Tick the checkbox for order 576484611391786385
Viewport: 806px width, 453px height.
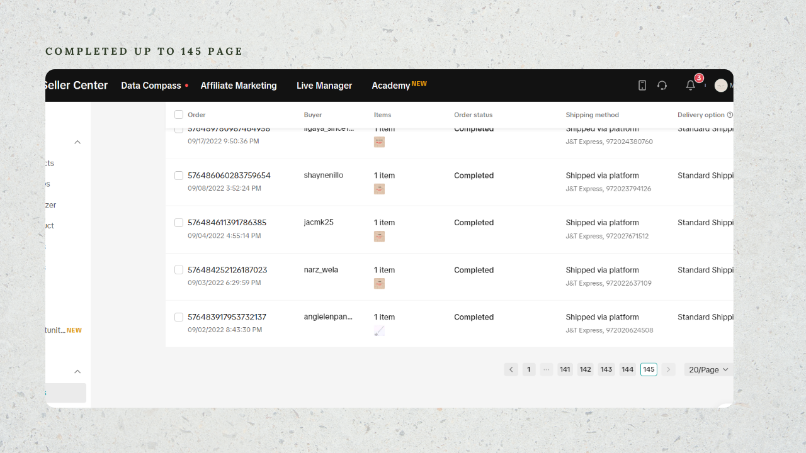[x=179, y=223]
